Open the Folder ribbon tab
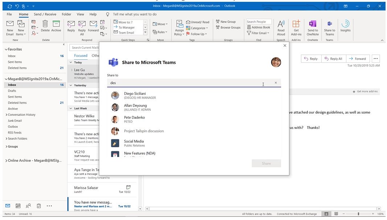This screenshot has height=220, width=387. pyautogui.click(x=66, y=14)
